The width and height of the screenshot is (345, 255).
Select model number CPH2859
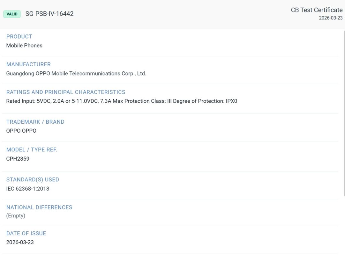click(x=18, y=159)
